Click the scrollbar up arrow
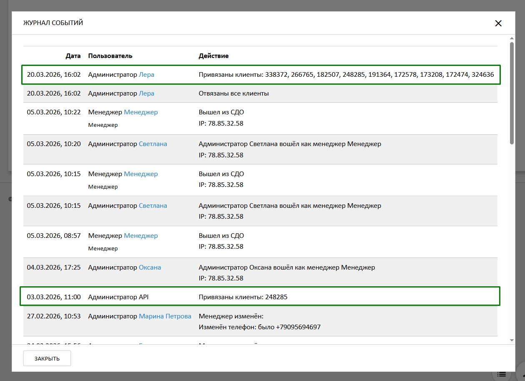 [x=512, y=38]
